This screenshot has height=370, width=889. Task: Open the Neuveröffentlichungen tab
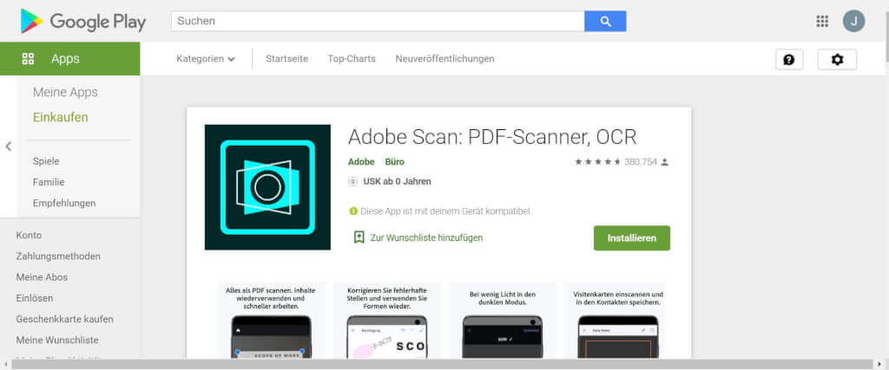445,59
